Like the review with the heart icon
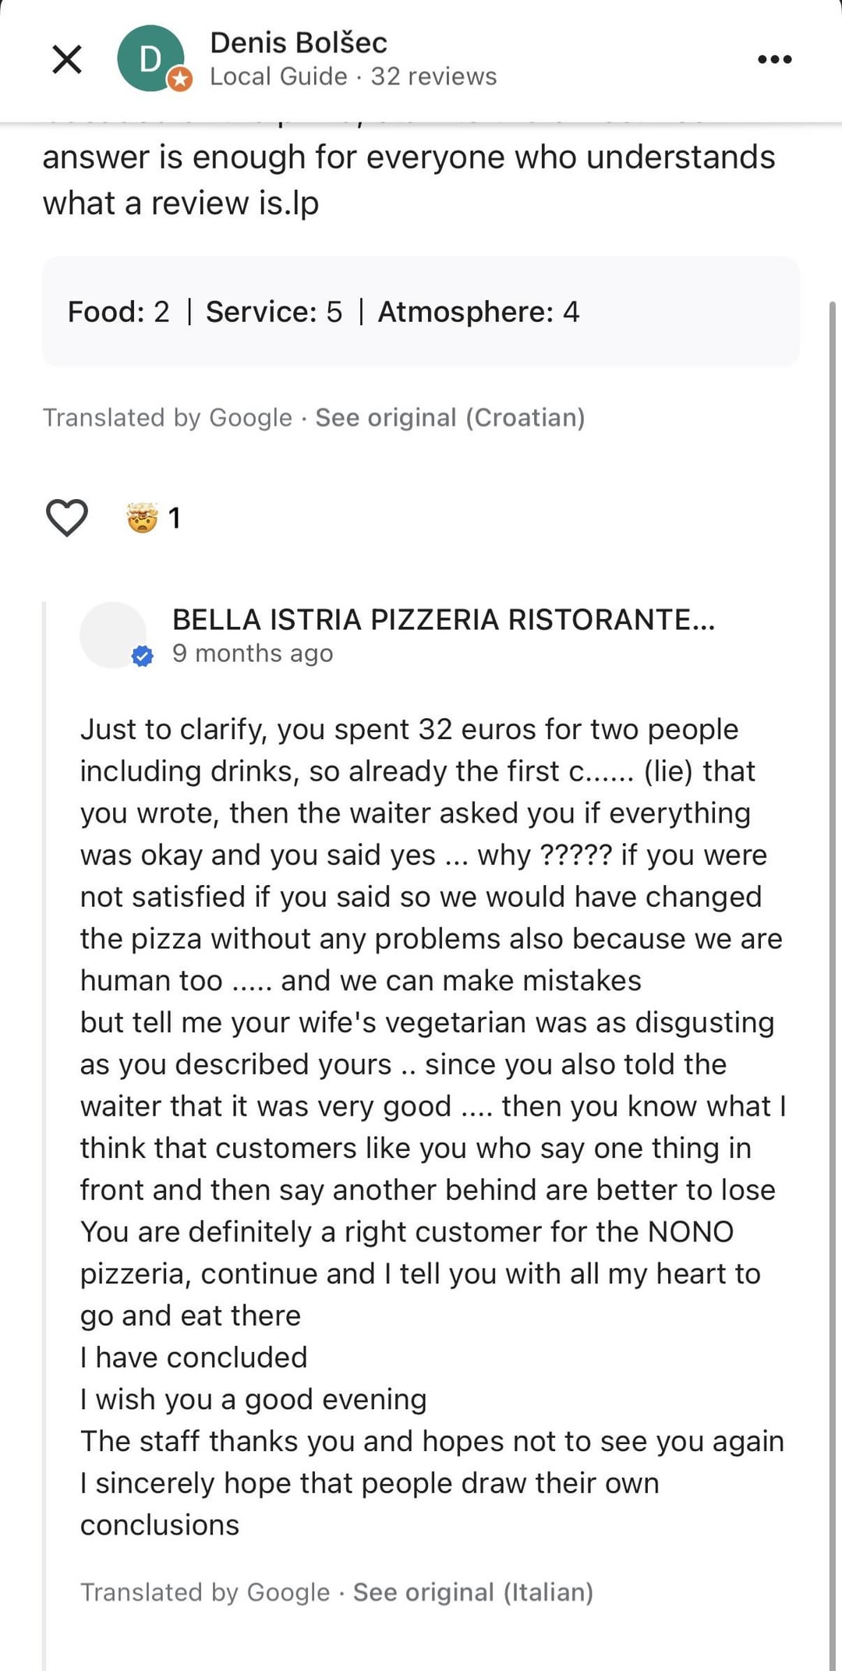 [67, 518]
